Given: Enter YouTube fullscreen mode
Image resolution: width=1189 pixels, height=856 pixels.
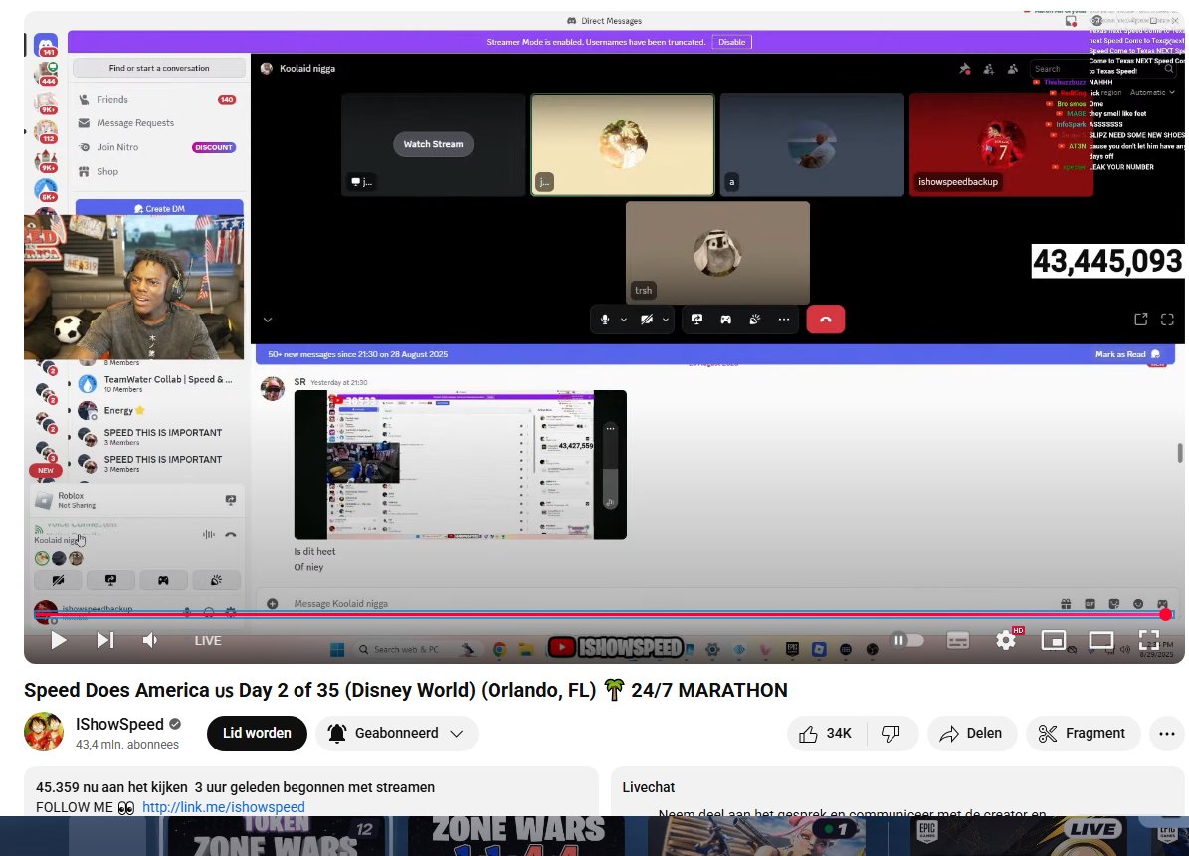Looking at the screenshot, I should pyautogui.click(x=1149, y=640).
